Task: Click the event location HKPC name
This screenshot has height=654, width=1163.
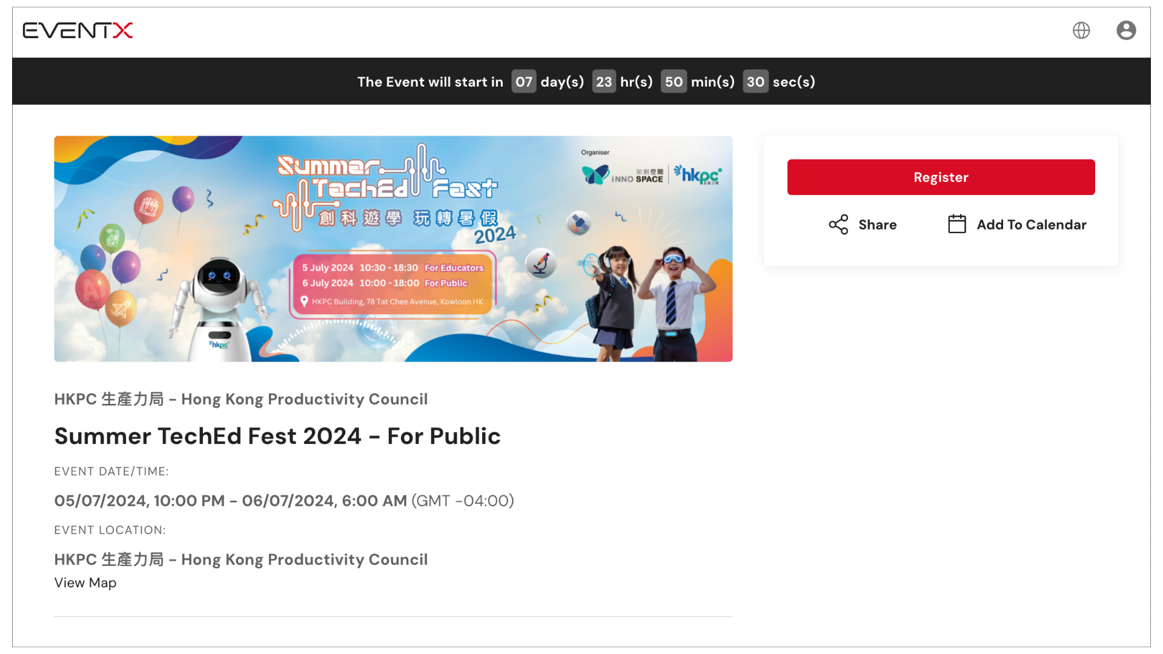Action: pyautogui.click(x=241, y=560)
